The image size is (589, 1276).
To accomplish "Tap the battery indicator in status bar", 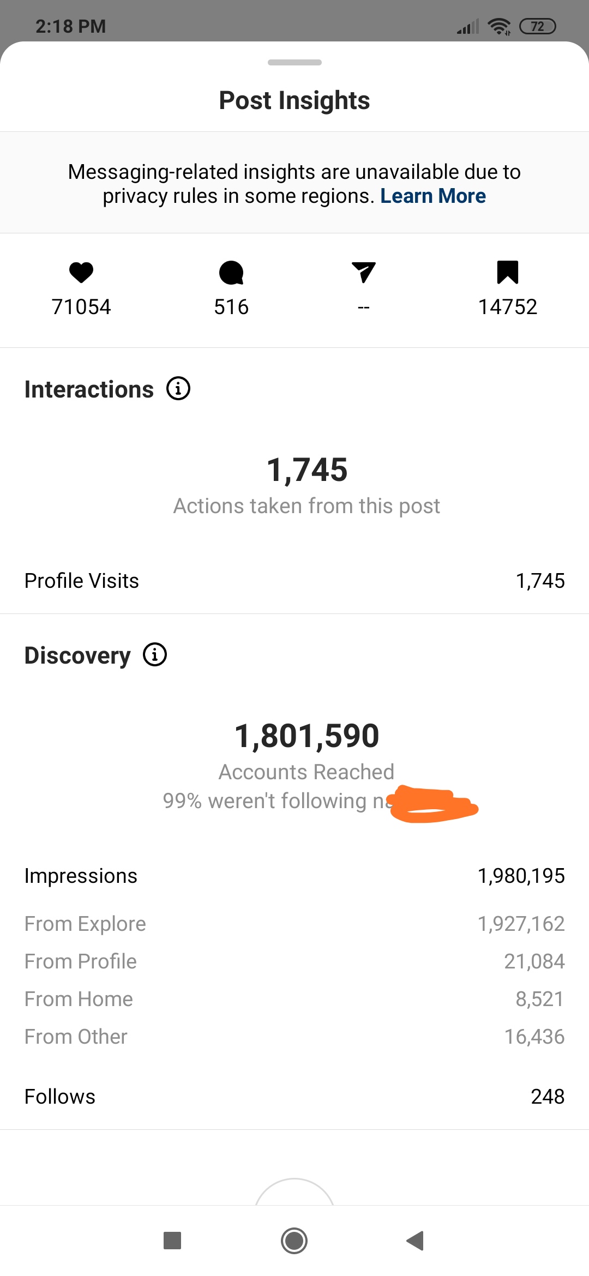I will tap(538, 26).
